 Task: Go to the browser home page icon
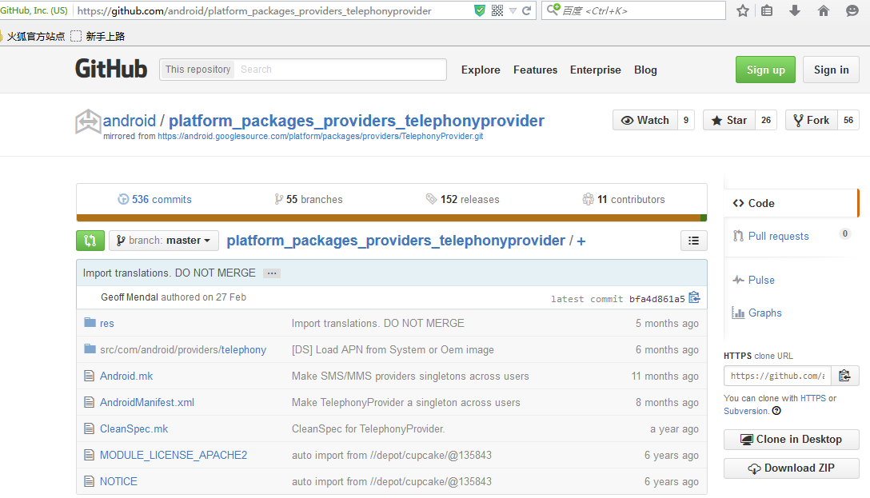click(x=824, y=10)
